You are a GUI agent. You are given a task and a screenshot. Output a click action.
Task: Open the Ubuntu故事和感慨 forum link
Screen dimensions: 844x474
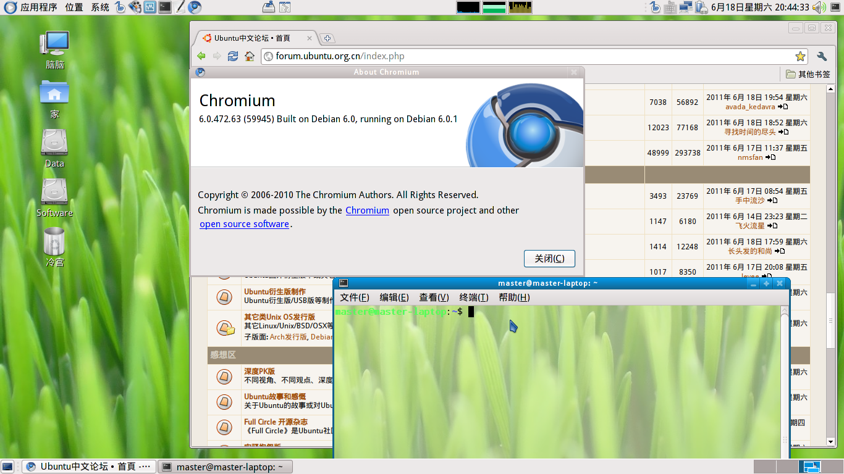coord(275,396)
